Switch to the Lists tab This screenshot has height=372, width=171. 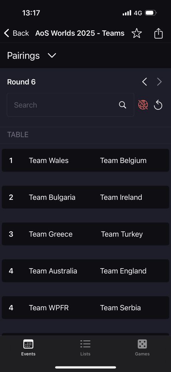click(85, 347)
